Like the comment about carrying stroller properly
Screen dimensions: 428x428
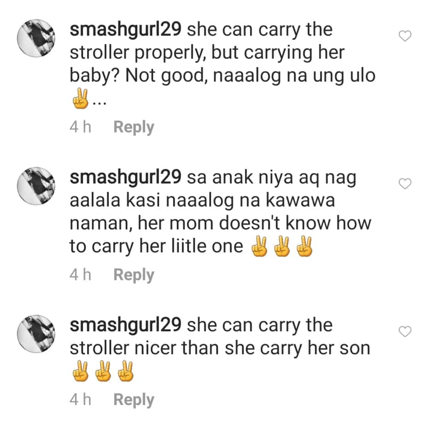[x=405, y=36]
